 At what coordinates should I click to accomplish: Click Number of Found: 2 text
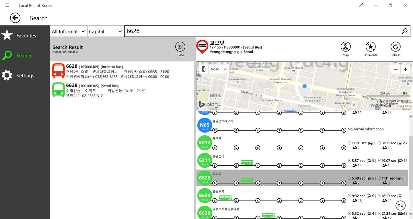point(65,52)
